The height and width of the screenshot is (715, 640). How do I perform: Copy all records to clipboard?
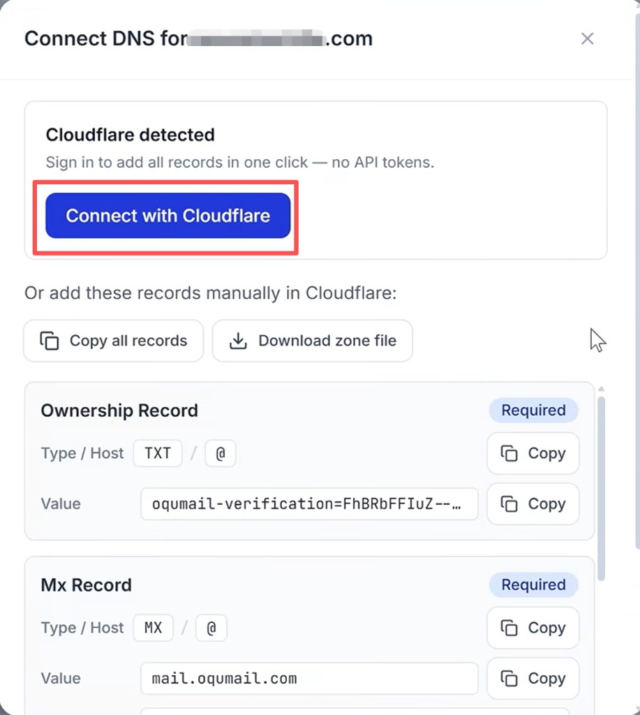[114, 341]
